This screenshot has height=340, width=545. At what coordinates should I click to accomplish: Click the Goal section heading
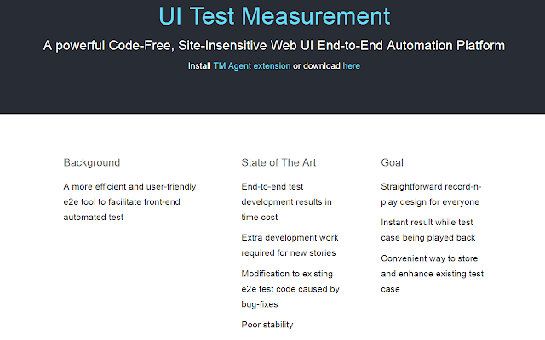392,162
